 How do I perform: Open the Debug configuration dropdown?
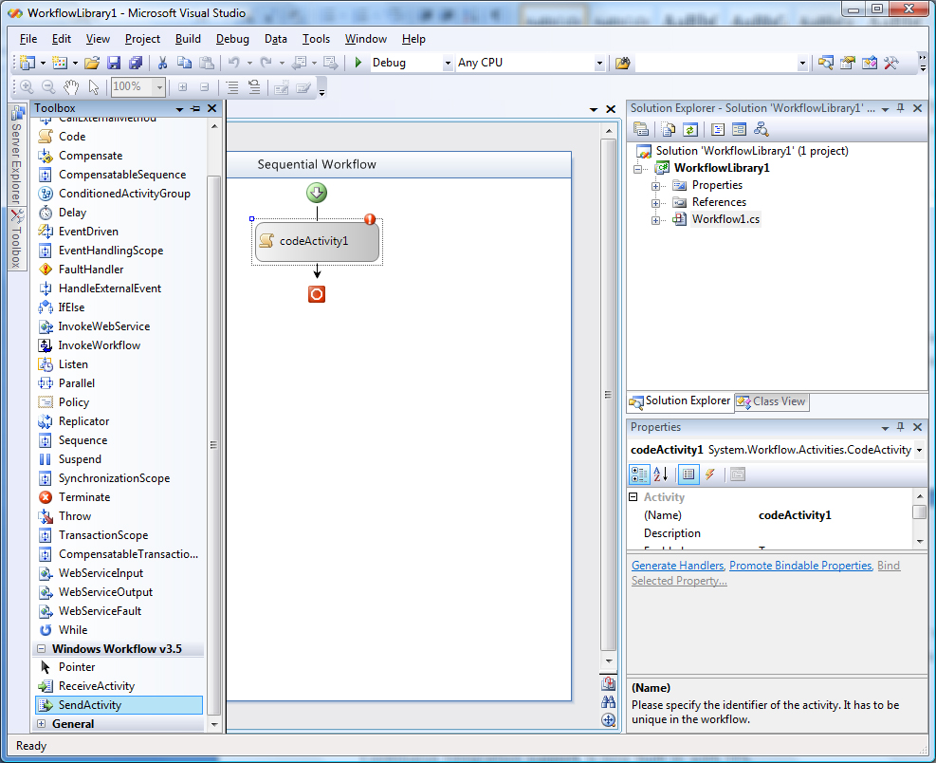click(448, 64)
